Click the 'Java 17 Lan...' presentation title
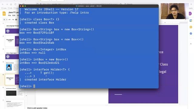The width and height of the screenshot is (194, 109). [13, 12]
